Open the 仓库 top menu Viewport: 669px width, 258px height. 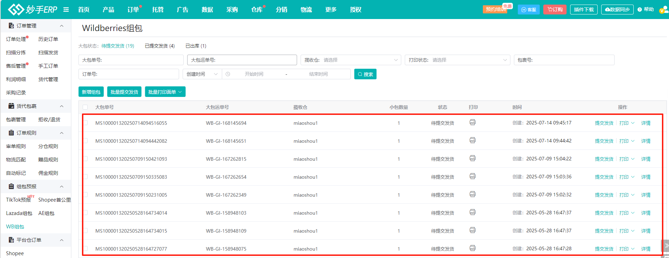coord(257,10)
